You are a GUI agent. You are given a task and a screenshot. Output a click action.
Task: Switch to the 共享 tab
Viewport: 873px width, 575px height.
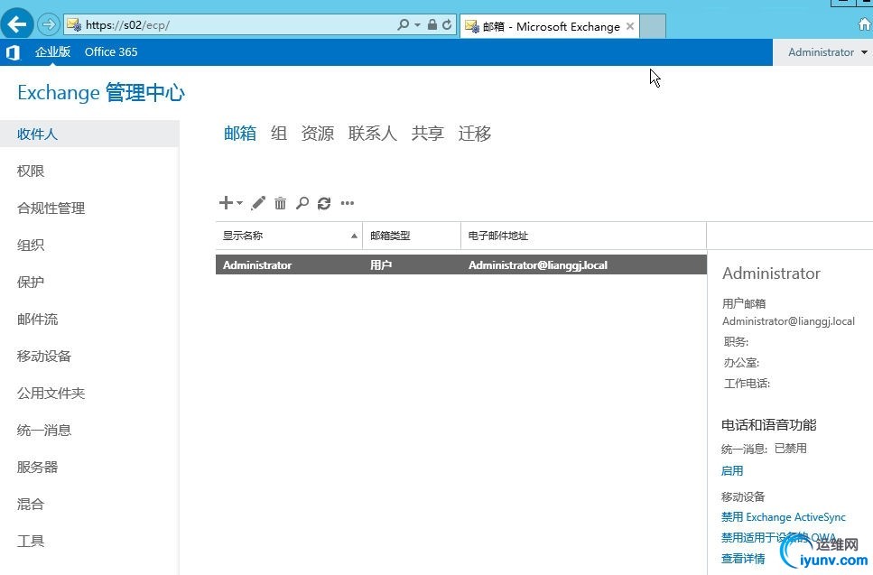click(x=428, y=134)
